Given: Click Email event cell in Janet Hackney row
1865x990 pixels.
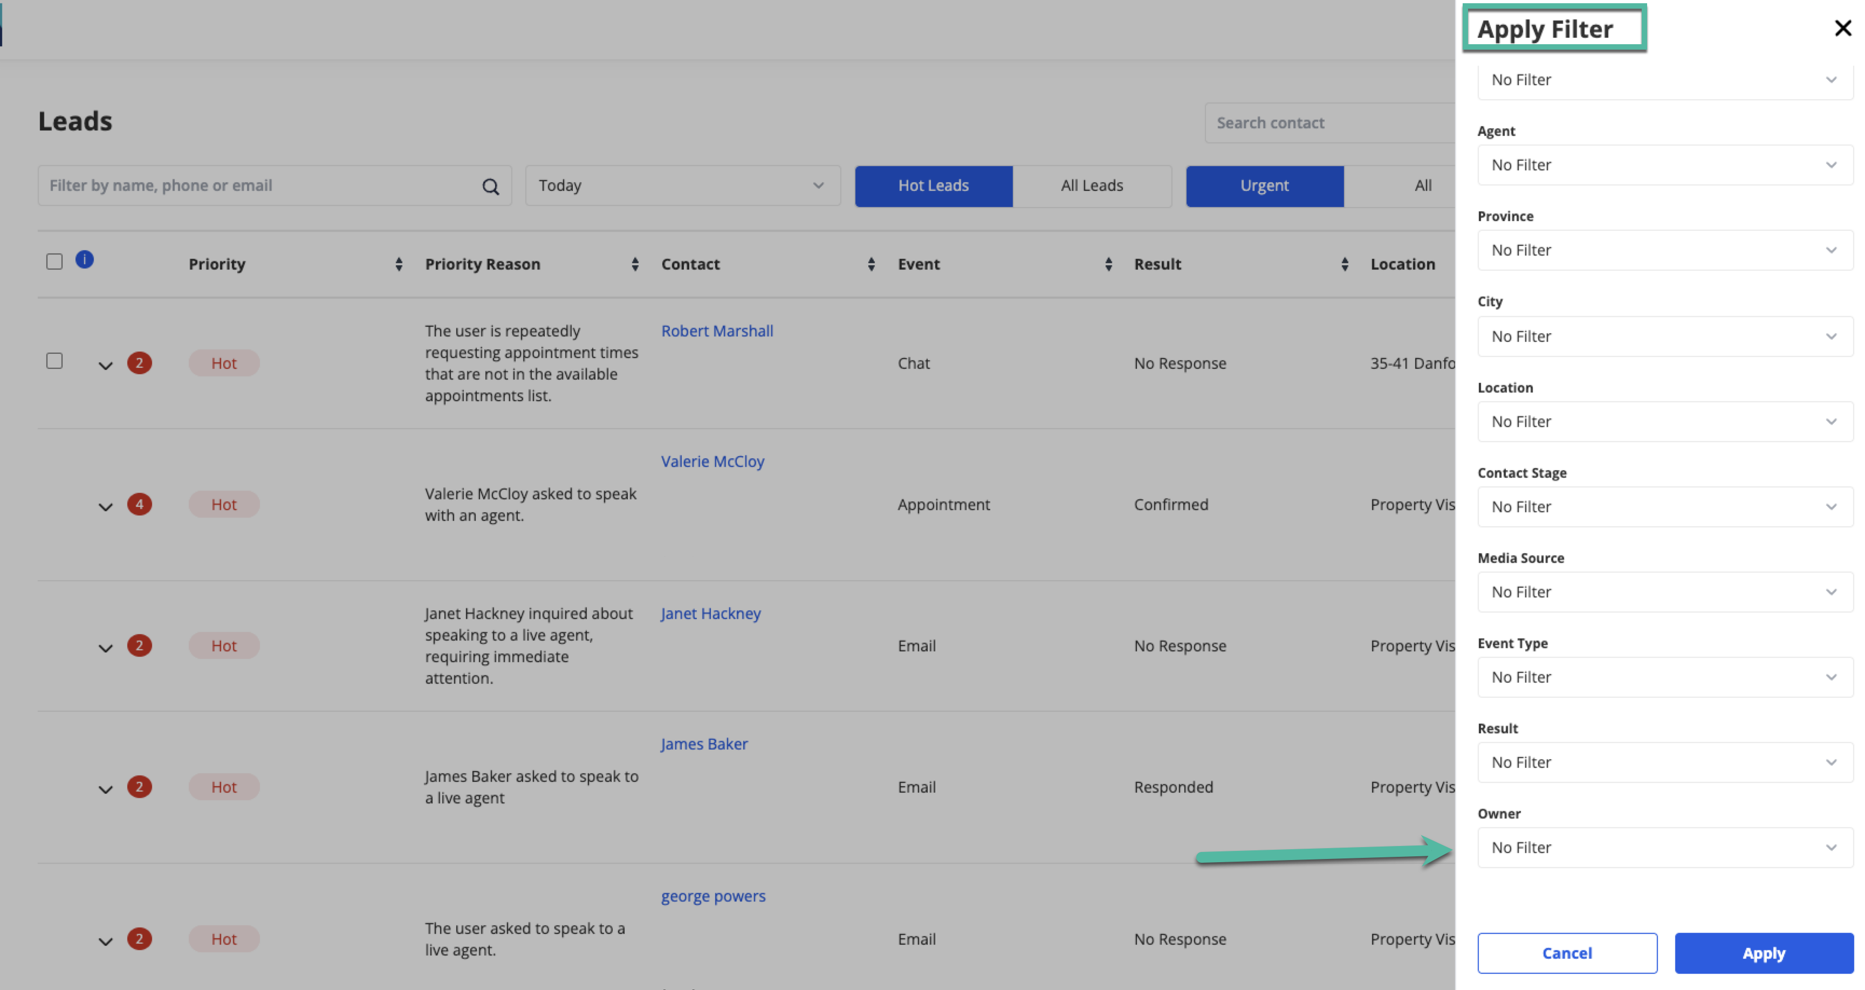Looking at the screenshot, I should point(916,645).
